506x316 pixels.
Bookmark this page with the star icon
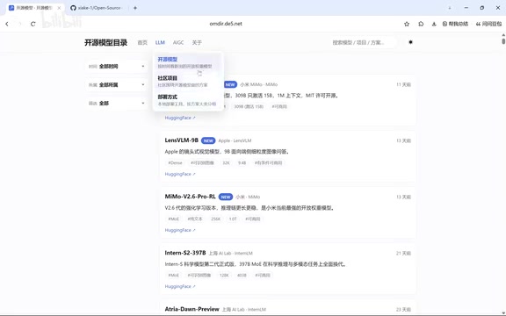point(407,24)
